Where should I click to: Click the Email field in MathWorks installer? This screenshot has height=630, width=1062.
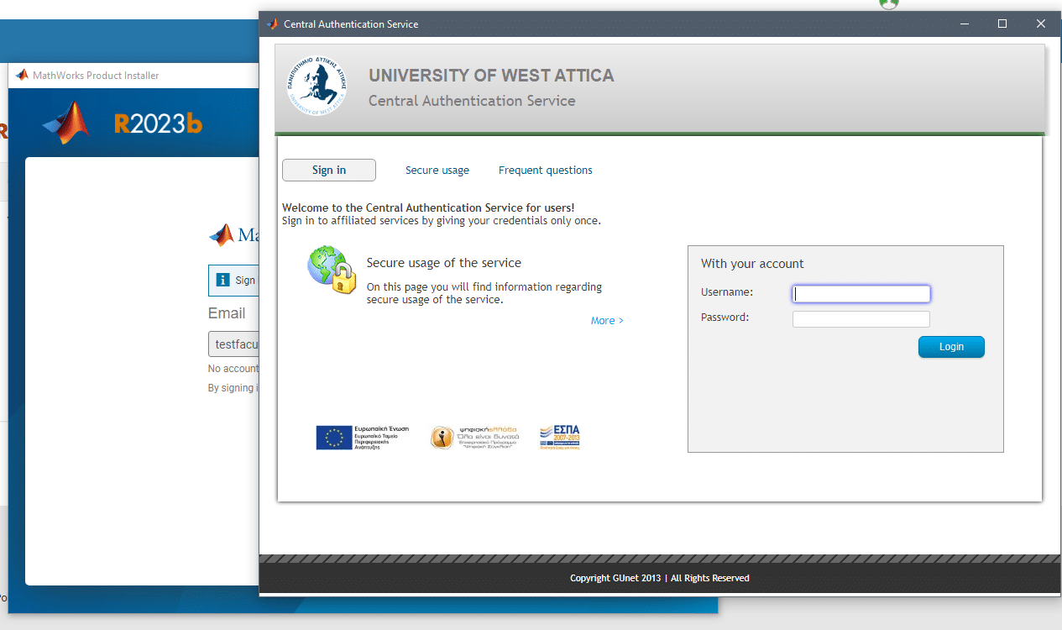pyautogui.click(x=233, y=344)
